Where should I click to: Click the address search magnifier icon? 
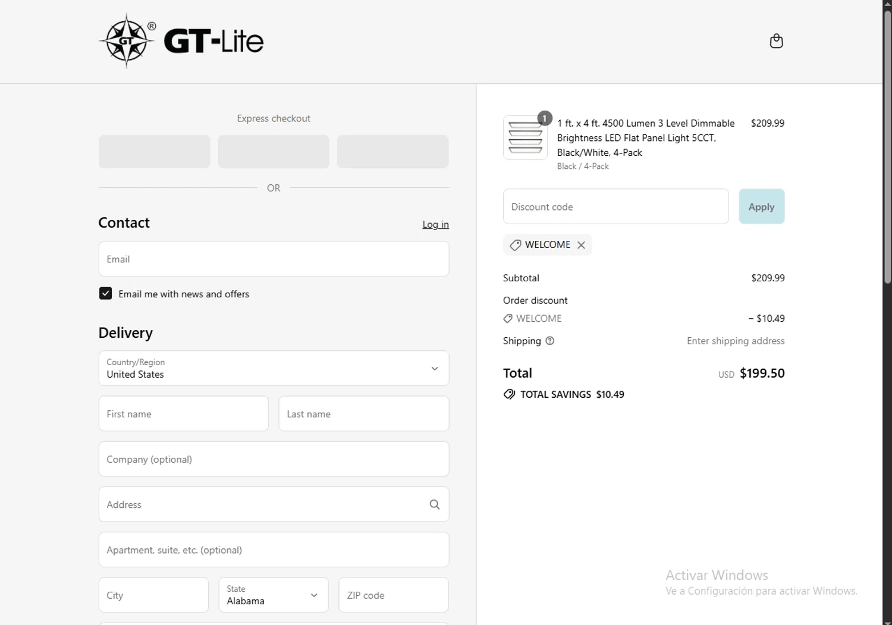[x=435, y=504]
